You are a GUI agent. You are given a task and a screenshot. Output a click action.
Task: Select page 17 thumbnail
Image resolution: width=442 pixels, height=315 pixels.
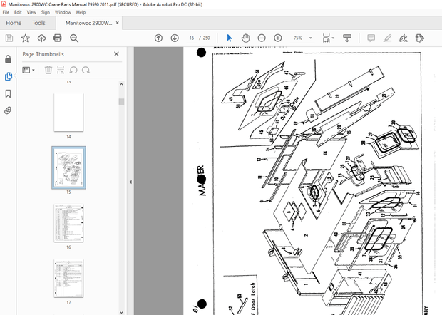click(x=68, y=278)
